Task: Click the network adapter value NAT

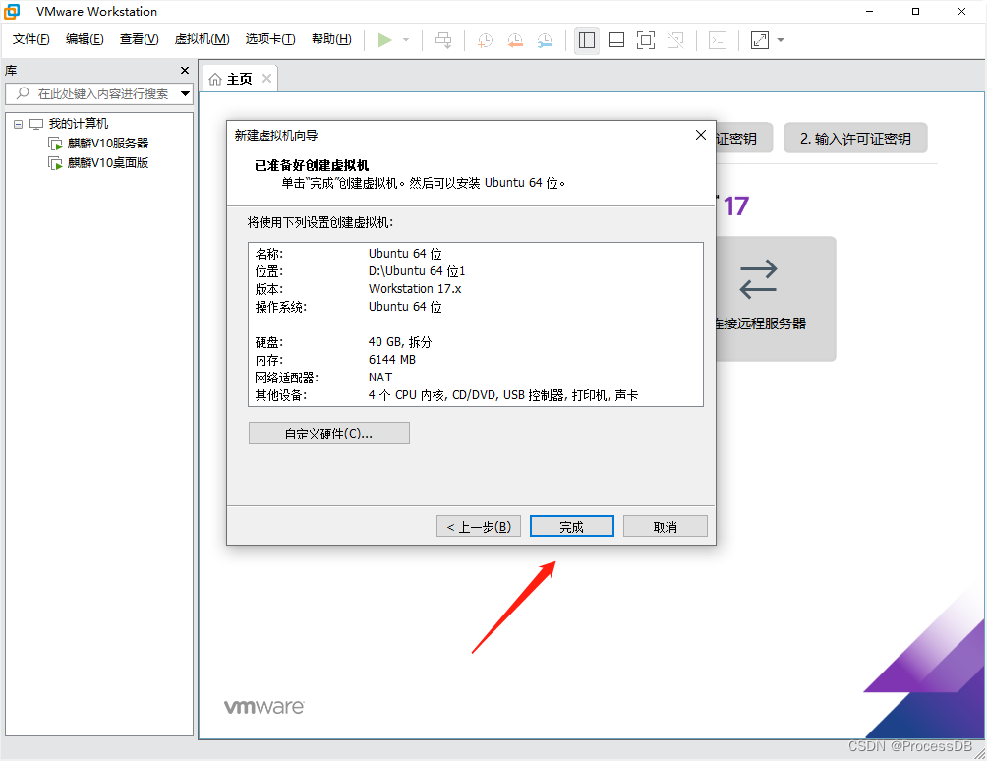Action: click(380, 377)
